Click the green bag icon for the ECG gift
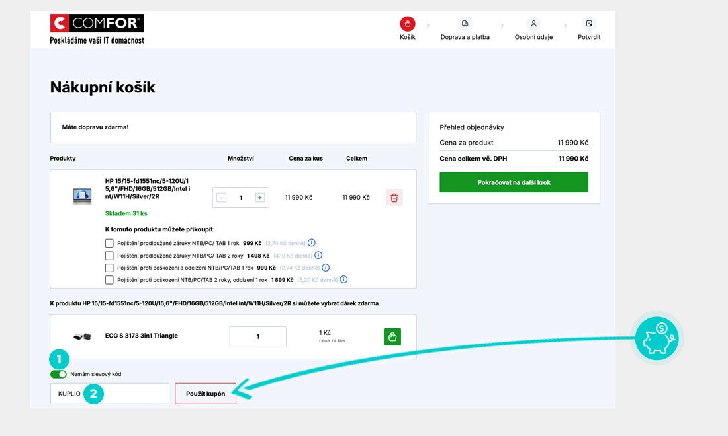This screenshot has height=436, width=728. pos(392,336)
